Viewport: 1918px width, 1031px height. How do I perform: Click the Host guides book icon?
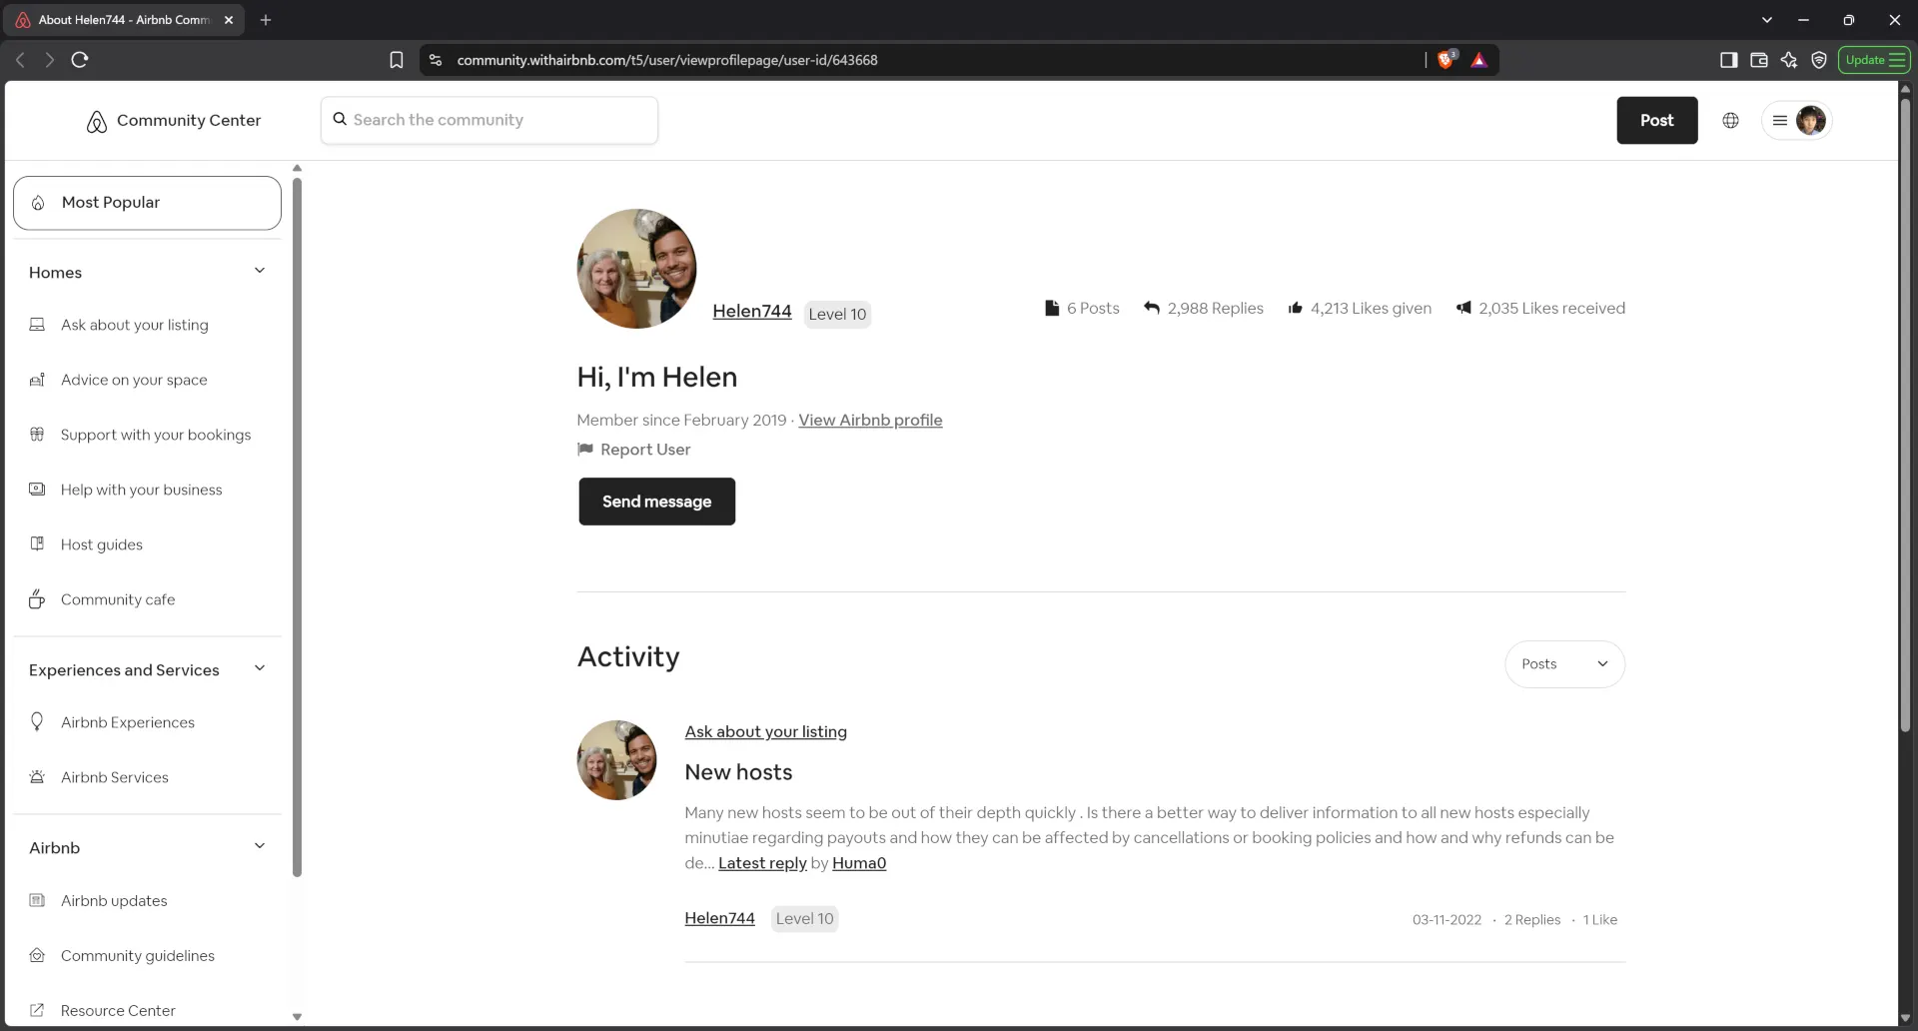click(37, 544)
